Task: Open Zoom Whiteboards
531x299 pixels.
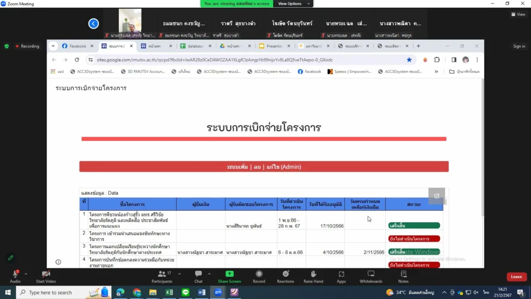Action: click(x=371, y=276)
